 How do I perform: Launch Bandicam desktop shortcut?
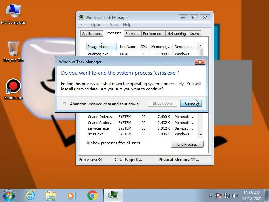[13, 89]
